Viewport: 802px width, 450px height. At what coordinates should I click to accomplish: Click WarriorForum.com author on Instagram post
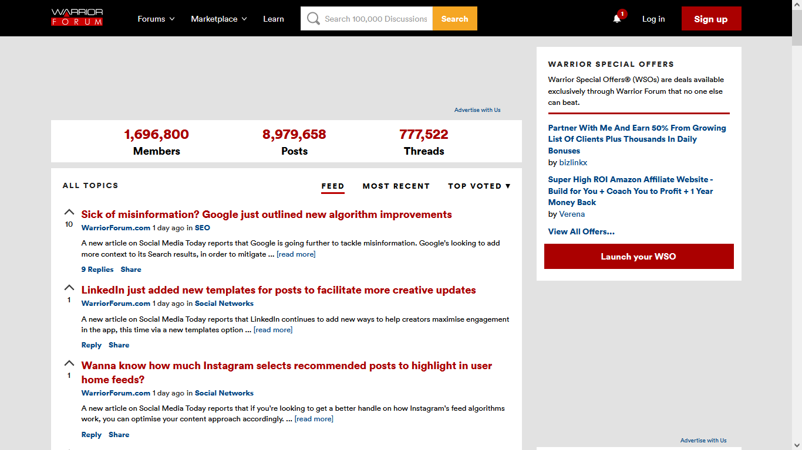116,393
